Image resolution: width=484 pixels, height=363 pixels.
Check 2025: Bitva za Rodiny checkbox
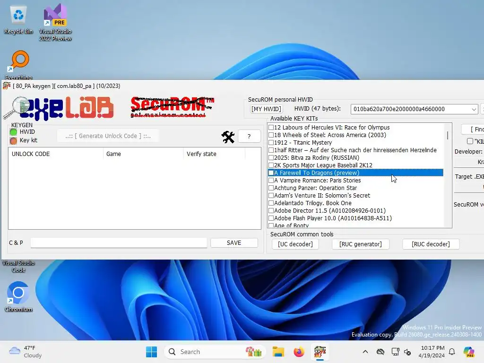point(271,157)
